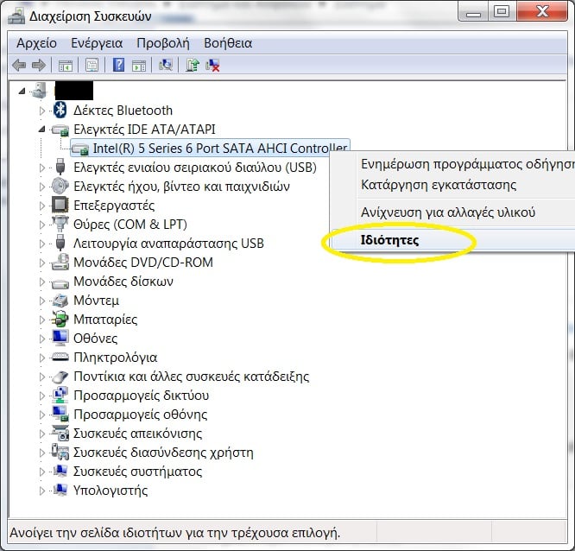
Task: Choose Κατάργηση εγκατάστασης in the context menu
Action: pos(439,185)
